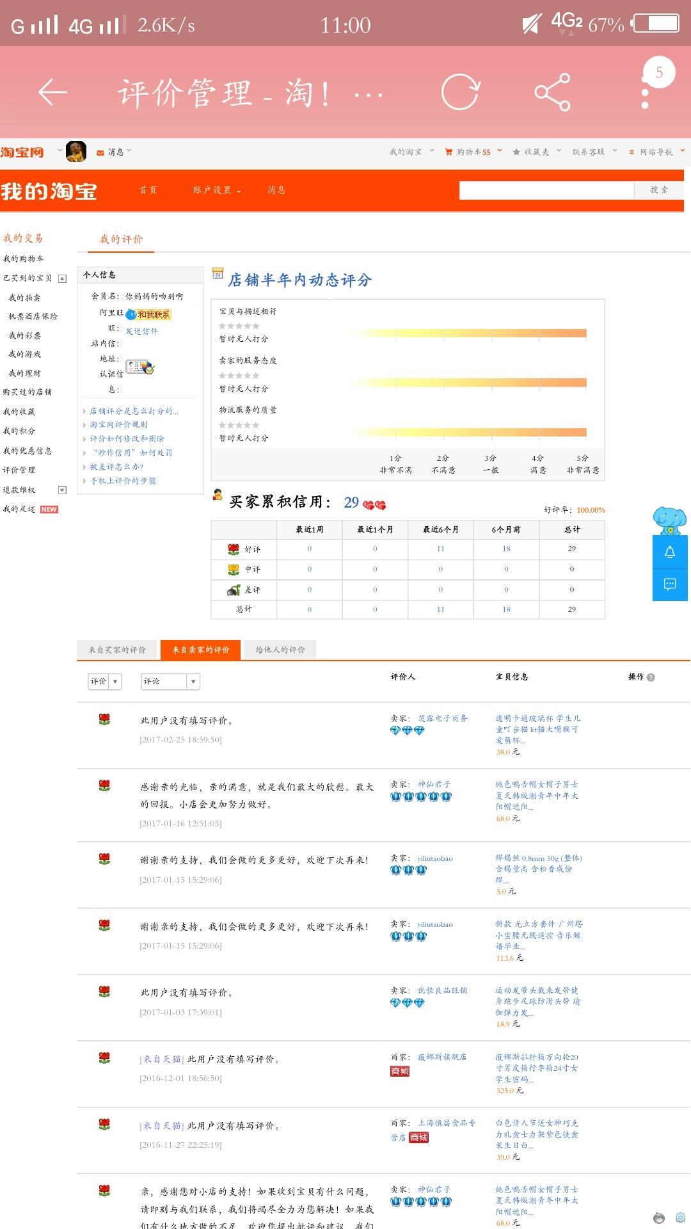The width and height of the screenshot is (691, 1229).
Task: Click the Taobao logo
Action: coord(22,152)
